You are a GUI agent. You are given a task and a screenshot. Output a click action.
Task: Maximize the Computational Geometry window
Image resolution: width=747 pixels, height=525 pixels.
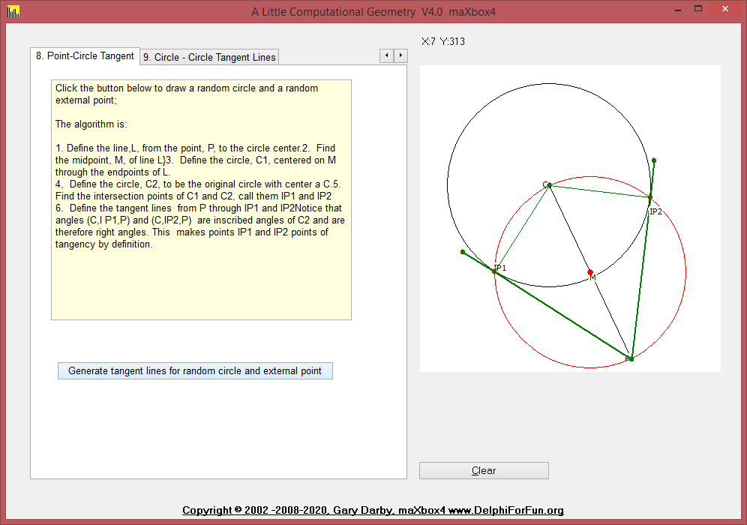698,10
